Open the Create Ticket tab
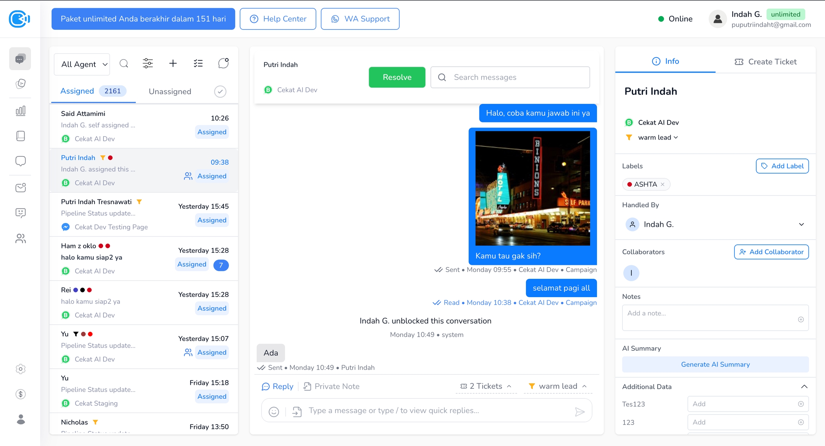 point(766,62)
